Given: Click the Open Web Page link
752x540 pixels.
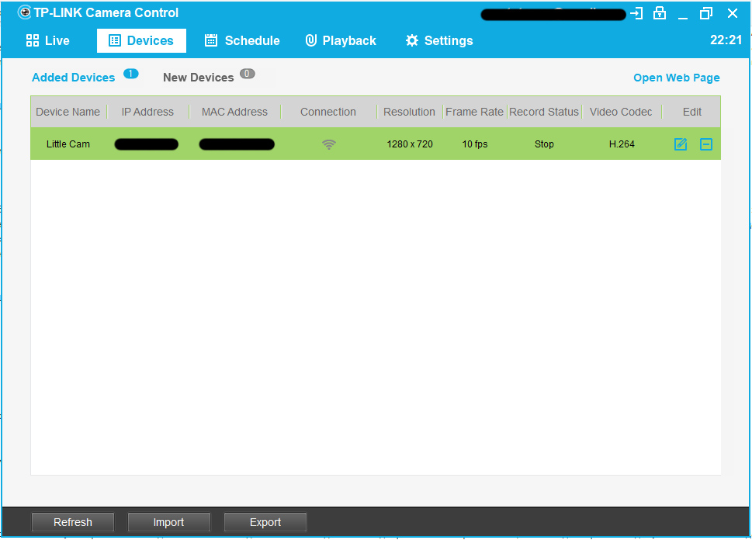Looking at the screenshot, I should [676, 78].
